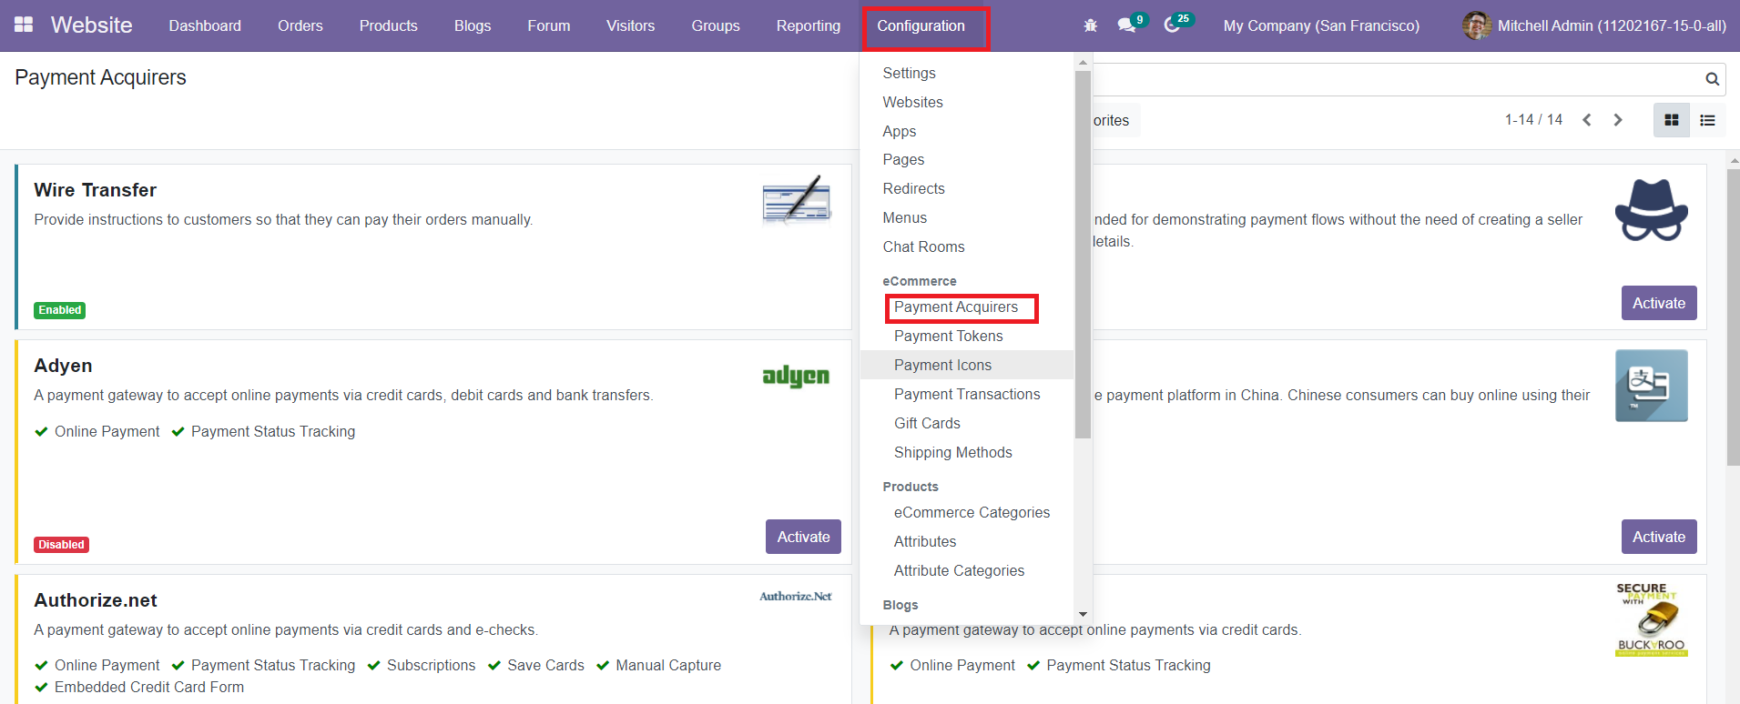
Task: Select Menus menu entry
Action: (x=905, y=217)
